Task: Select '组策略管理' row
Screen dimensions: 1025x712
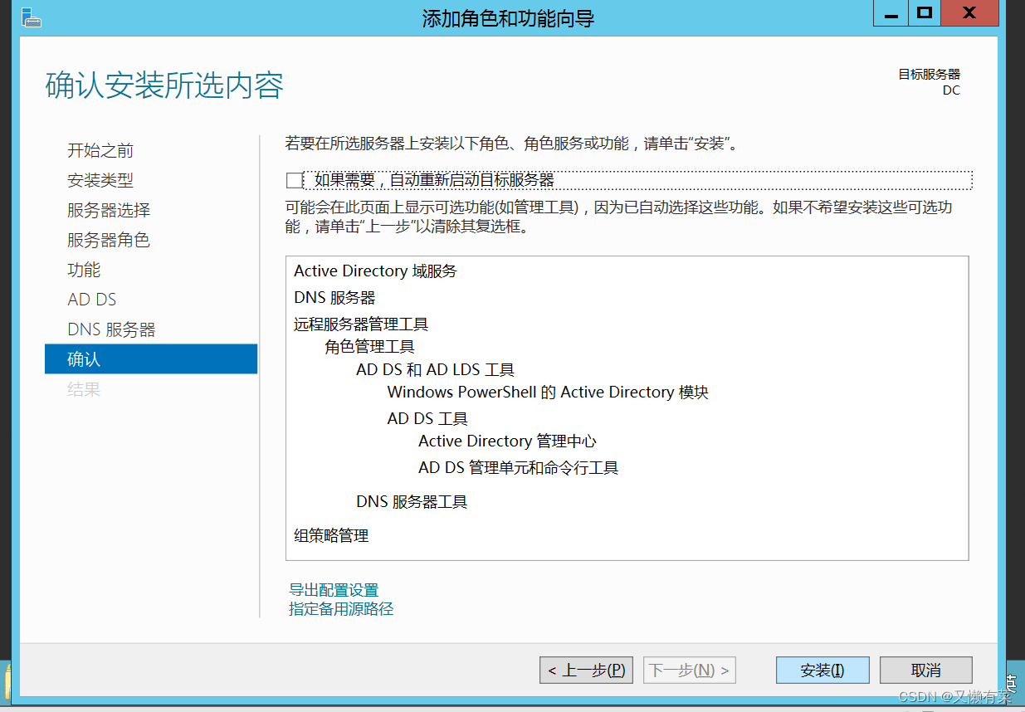Action: coord(331,535)
